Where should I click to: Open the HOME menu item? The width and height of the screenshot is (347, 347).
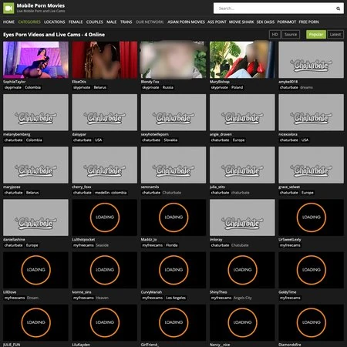click(x=8, y=22)
